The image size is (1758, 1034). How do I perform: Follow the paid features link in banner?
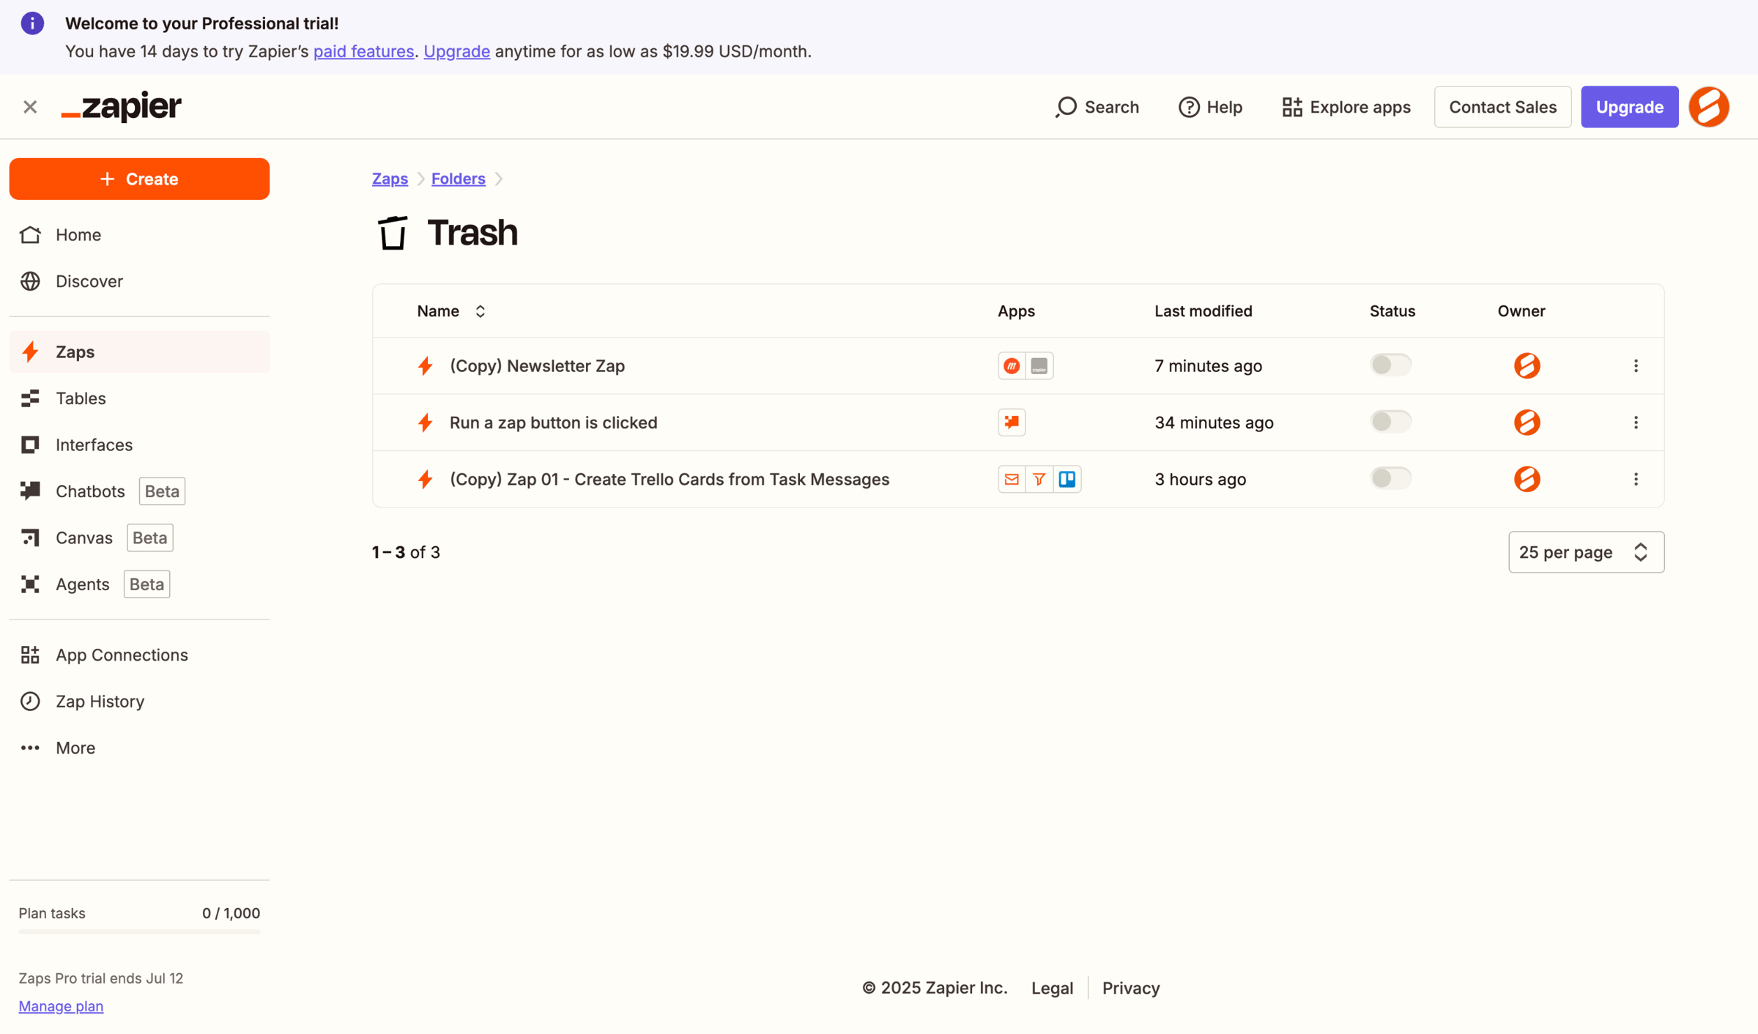click(363, 51)
